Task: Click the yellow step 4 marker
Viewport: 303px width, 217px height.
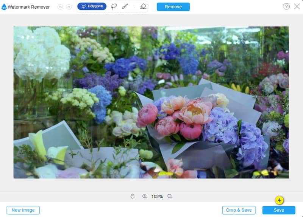Action: (279, 200)
